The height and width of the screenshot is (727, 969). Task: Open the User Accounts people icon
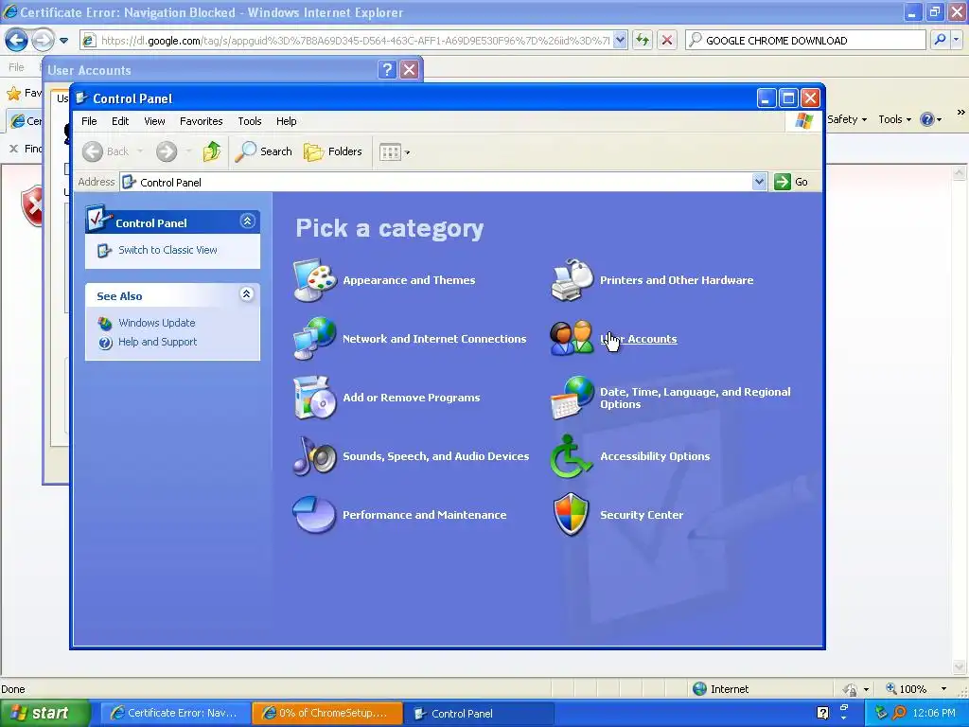coord(572,339)
